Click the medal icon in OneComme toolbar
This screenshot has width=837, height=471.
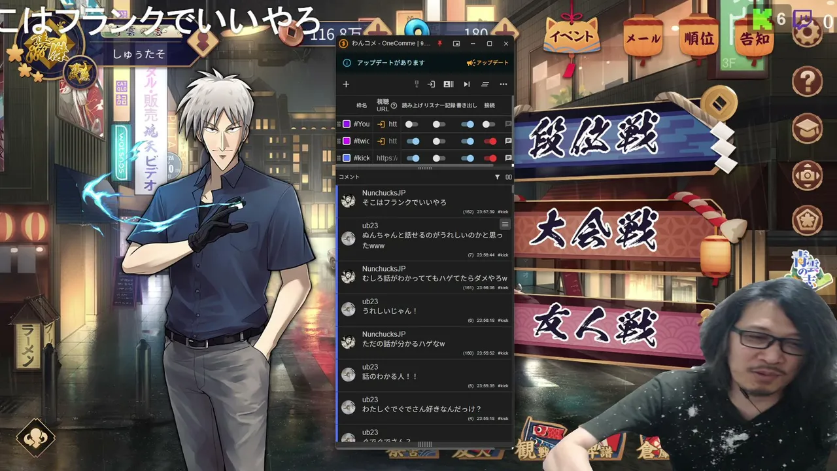416,84
